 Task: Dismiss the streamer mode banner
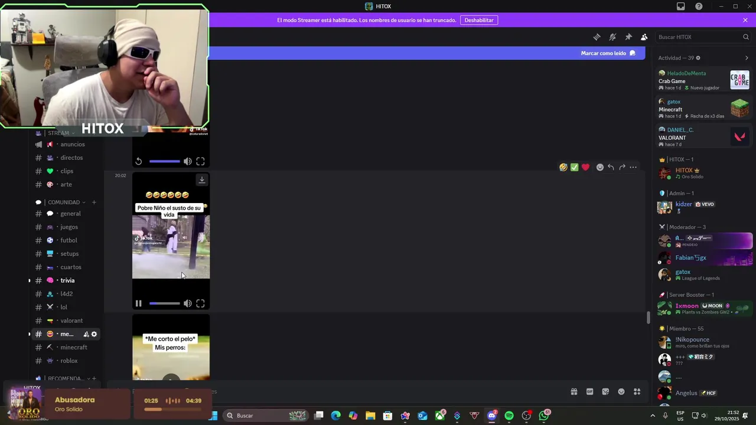click(745, 20)
